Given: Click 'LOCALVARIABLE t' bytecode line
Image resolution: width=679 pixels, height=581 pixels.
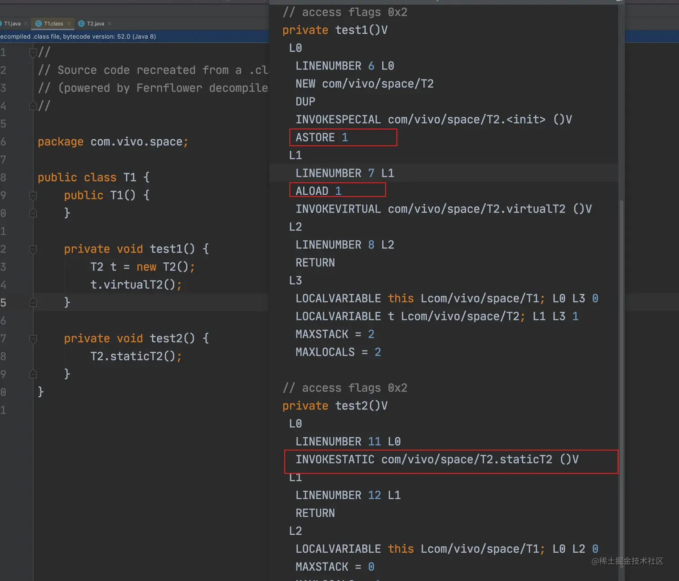Looking at the screenshot, I should (437, 316).
